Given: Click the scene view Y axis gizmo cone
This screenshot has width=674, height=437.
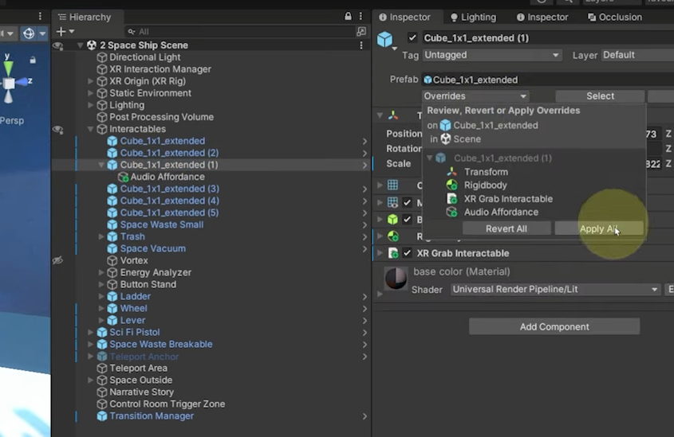Looking at the screenshot, I should pyautogui.click(x=8, y=68).
